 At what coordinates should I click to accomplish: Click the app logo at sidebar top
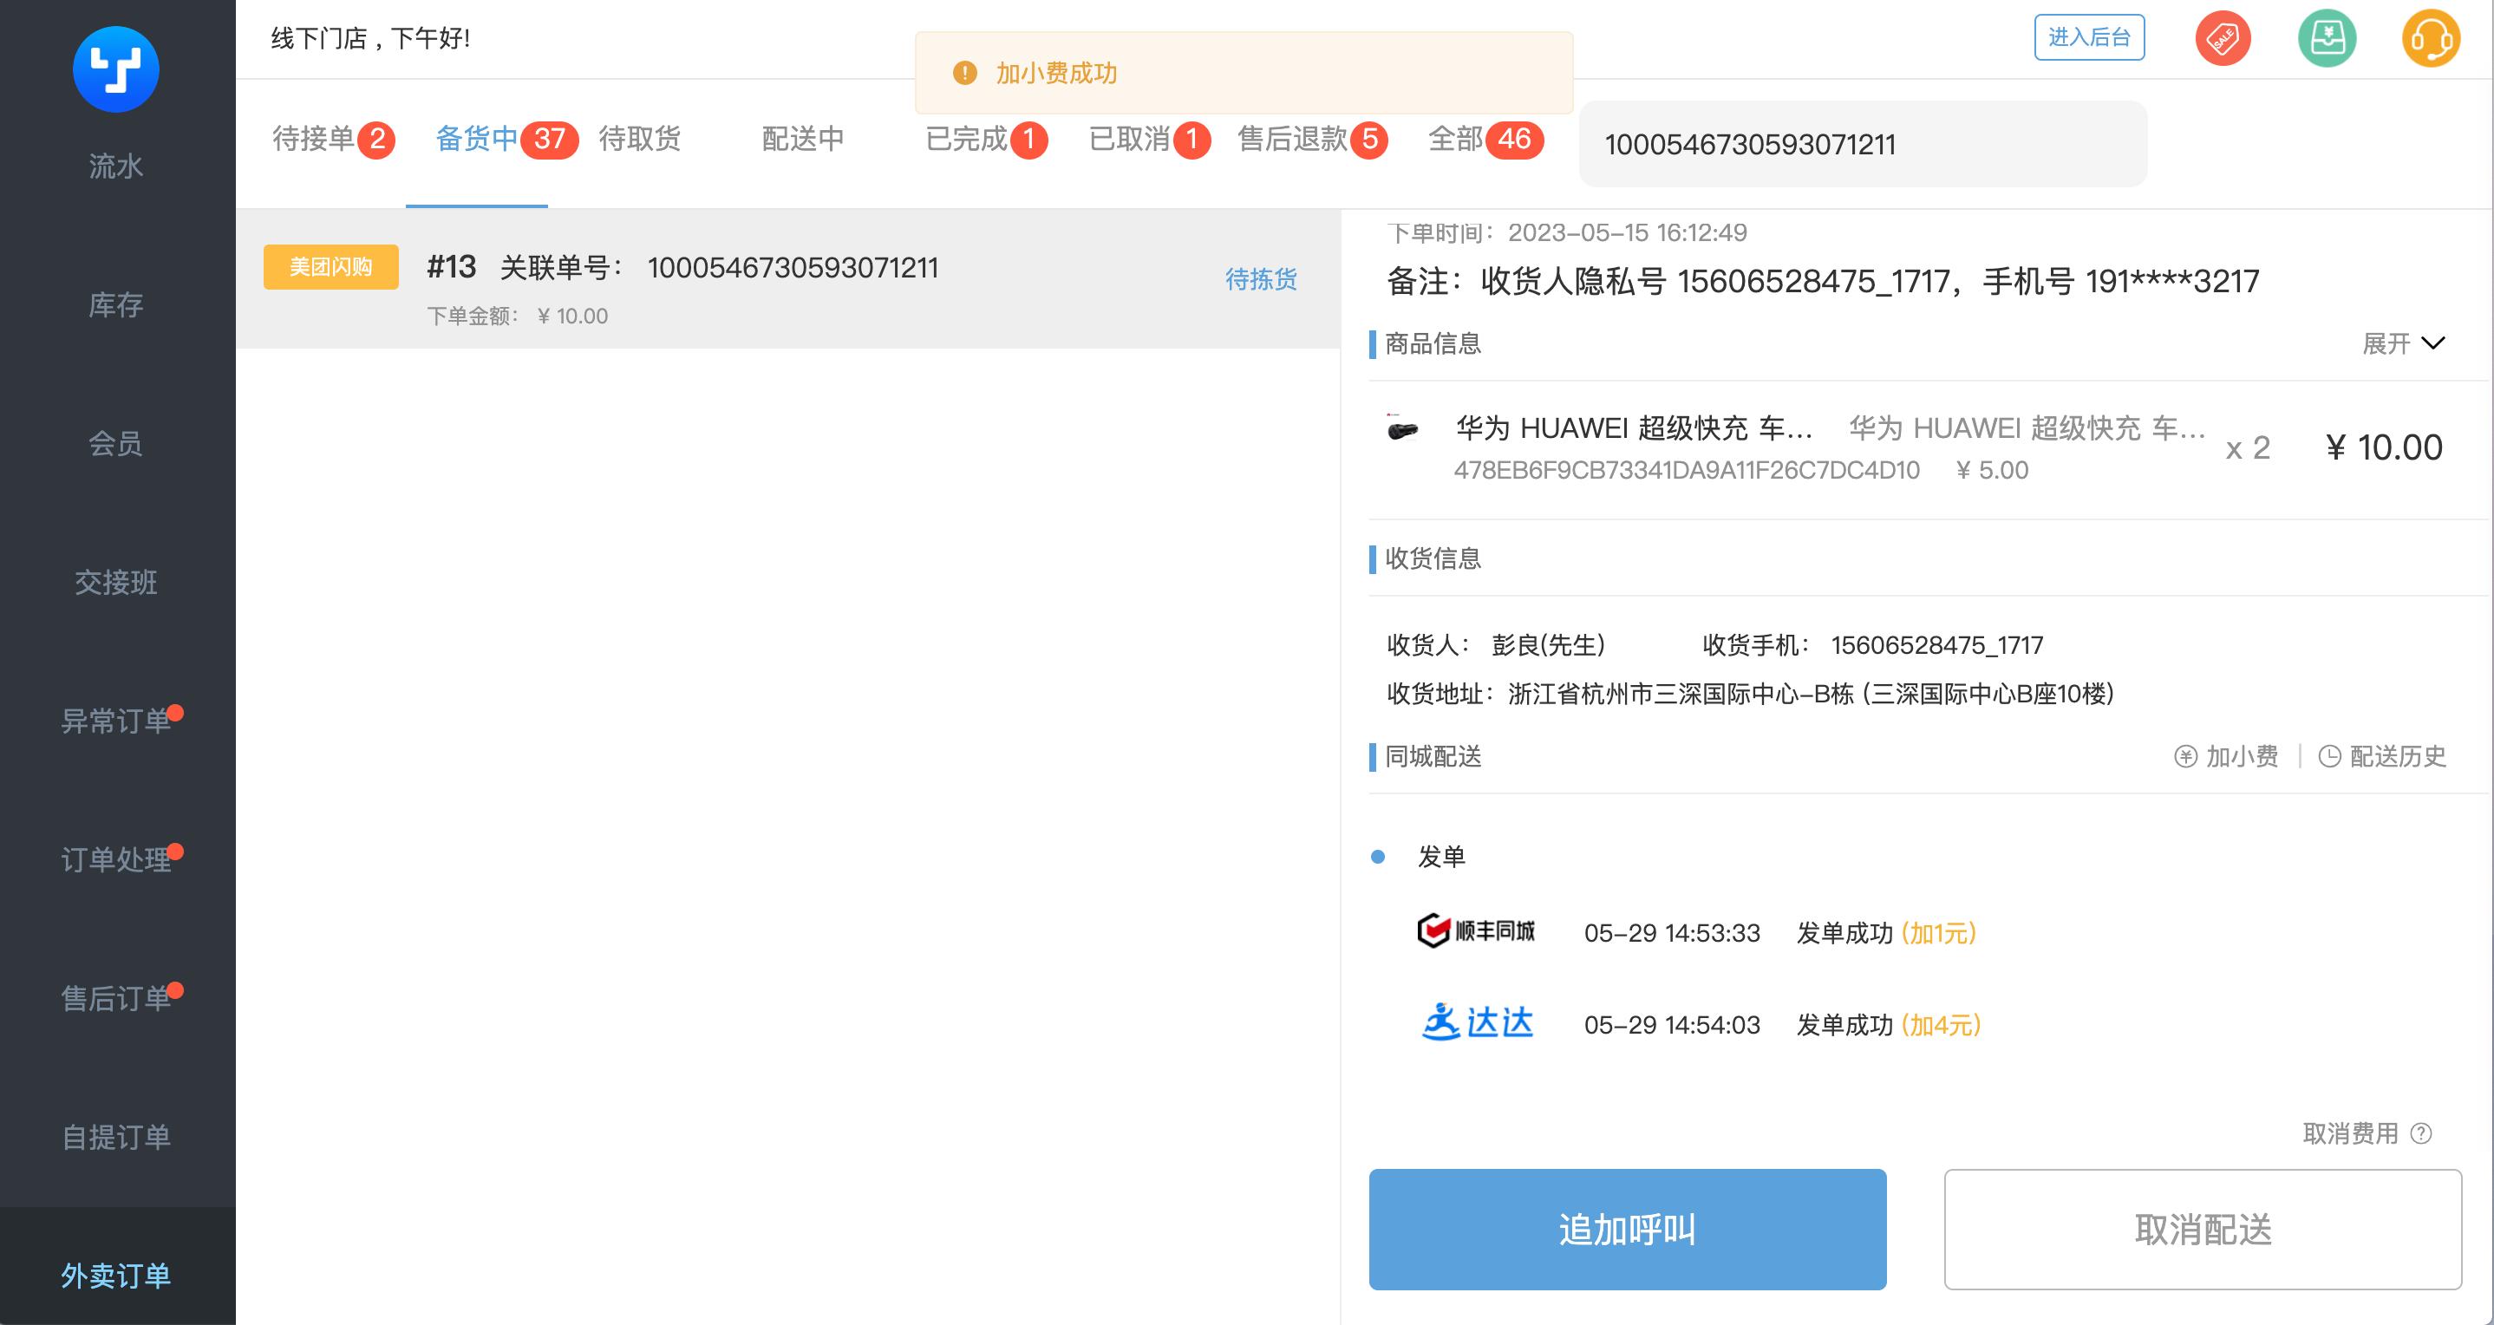115,69
